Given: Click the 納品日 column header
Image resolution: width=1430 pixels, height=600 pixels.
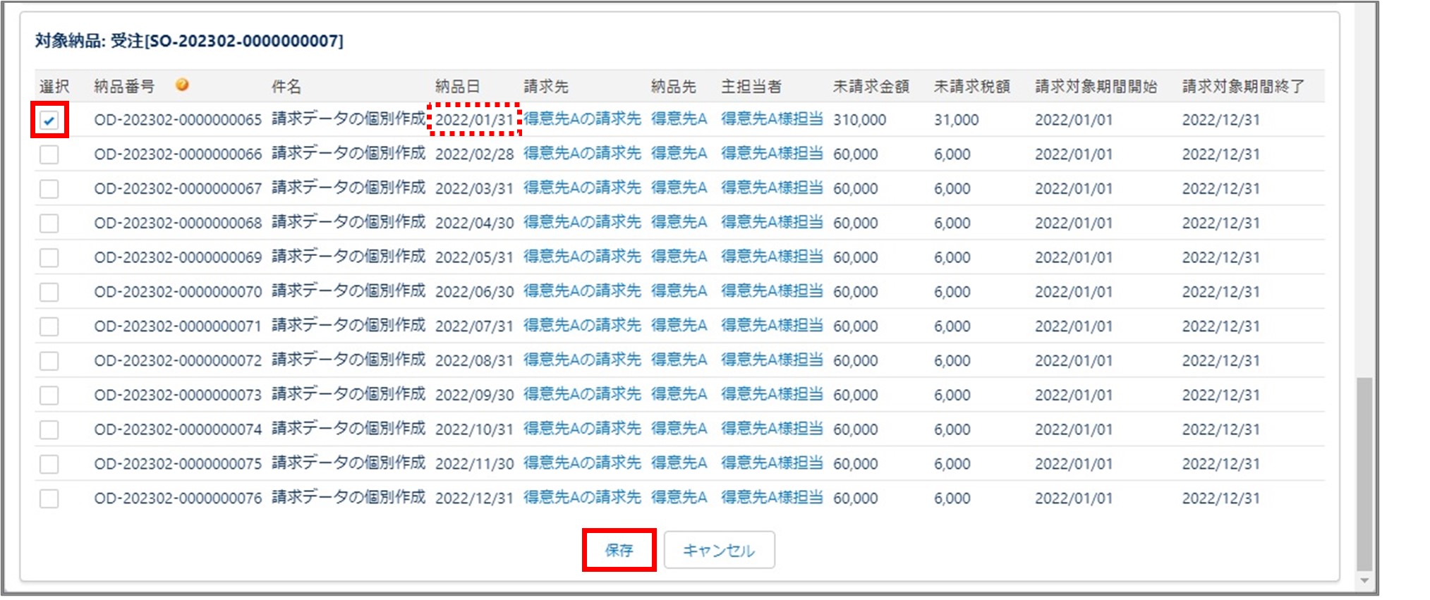Looking at the screenshot, I should point(457,87).
